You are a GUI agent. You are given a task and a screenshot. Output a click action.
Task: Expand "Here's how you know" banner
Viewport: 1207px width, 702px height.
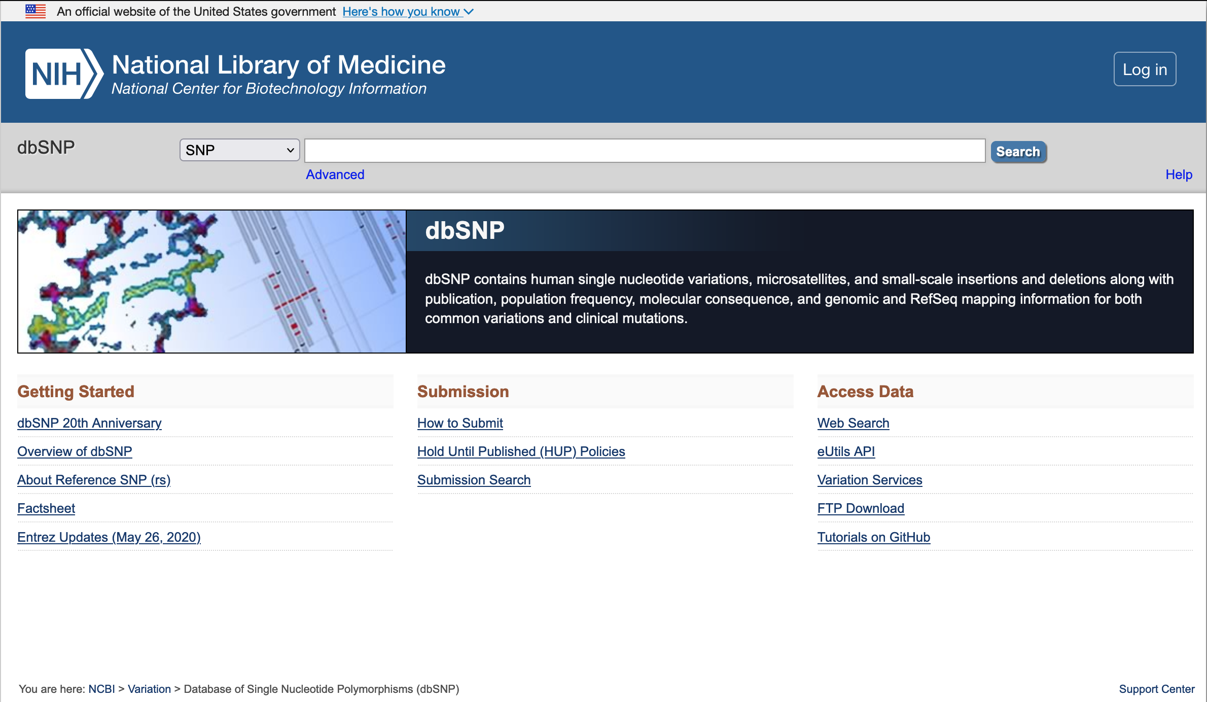click(x=408, y=11)
